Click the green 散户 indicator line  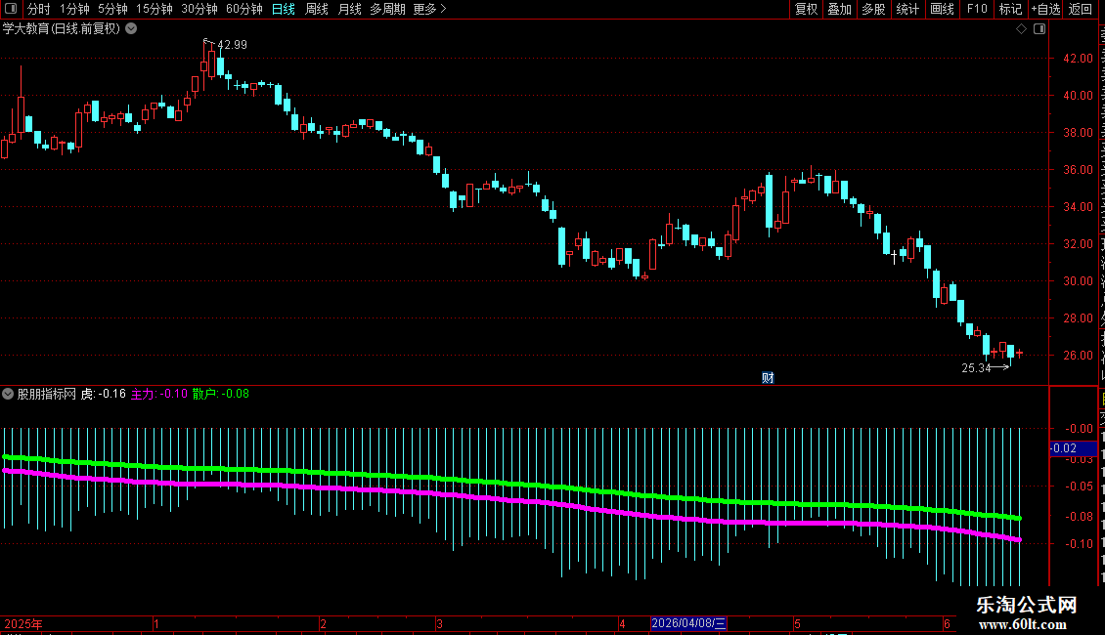511,485
